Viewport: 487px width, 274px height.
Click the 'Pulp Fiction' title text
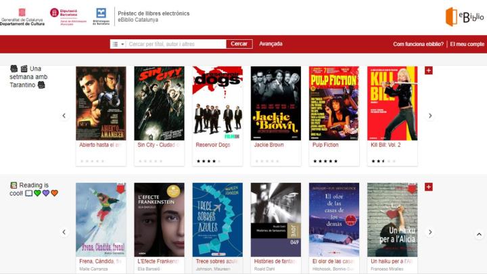[x=325, y=145]
